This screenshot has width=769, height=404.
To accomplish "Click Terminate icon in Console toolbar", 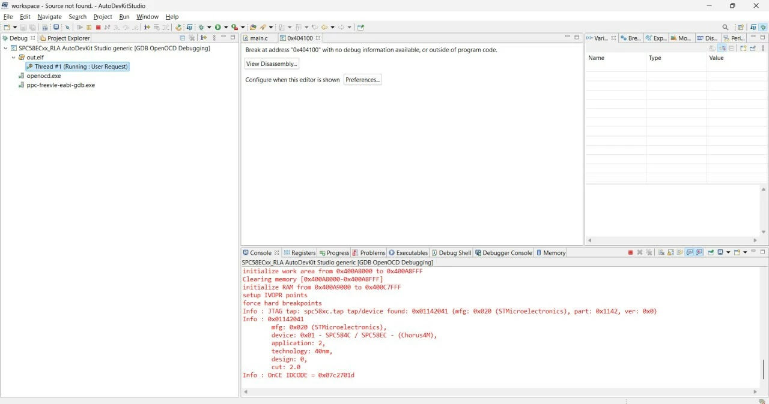I will pyautogui.click(x=631, y=252).
